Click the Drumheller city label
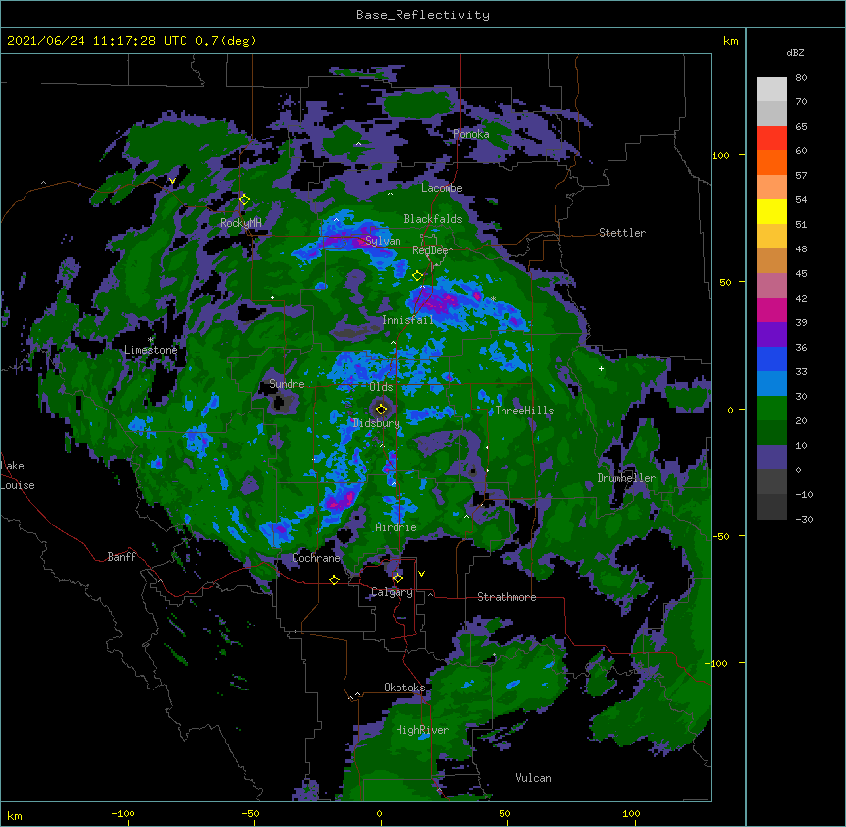846x827 pixels. point(626,478)
